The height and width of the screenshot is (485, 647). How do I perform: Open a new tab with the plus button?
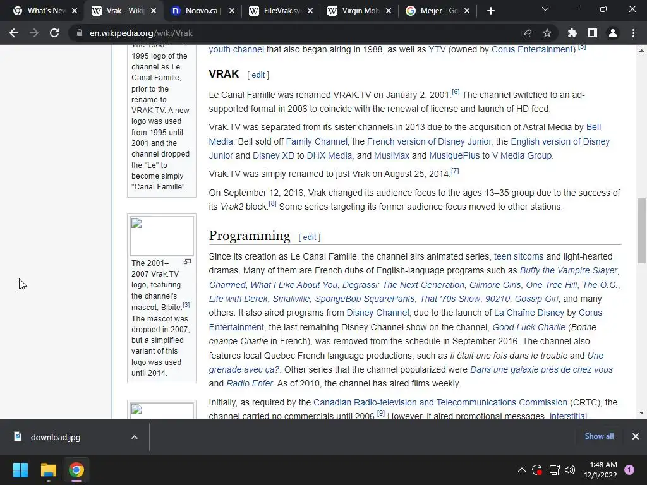pyautogui.click(x=490, y=11)
